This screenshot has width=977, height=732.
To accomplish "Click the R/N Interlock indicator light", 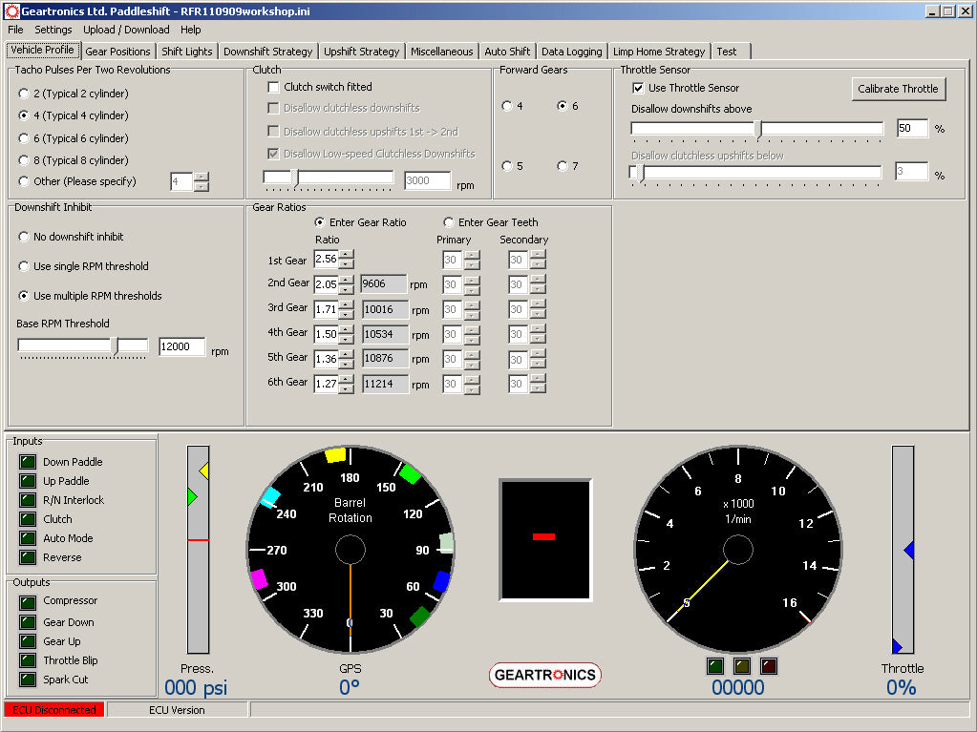I will (x=27, y=500).
